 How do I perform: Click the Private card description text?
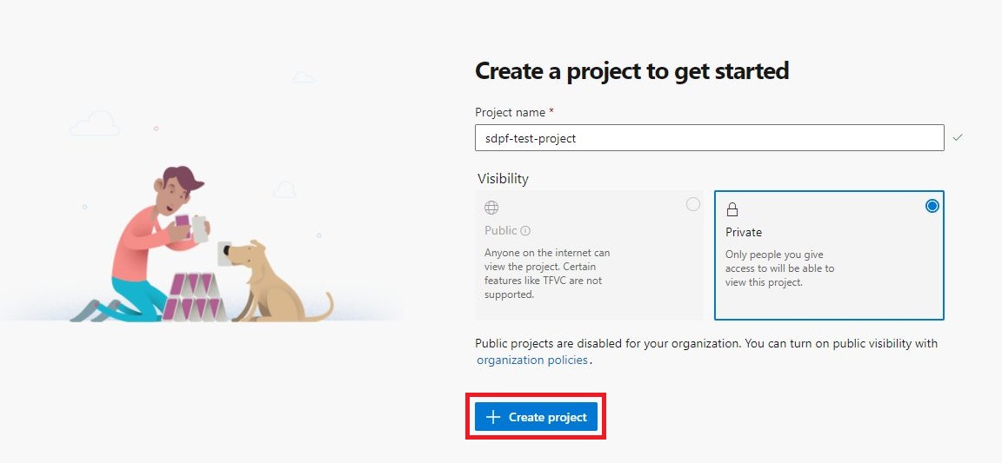(779, 268)
